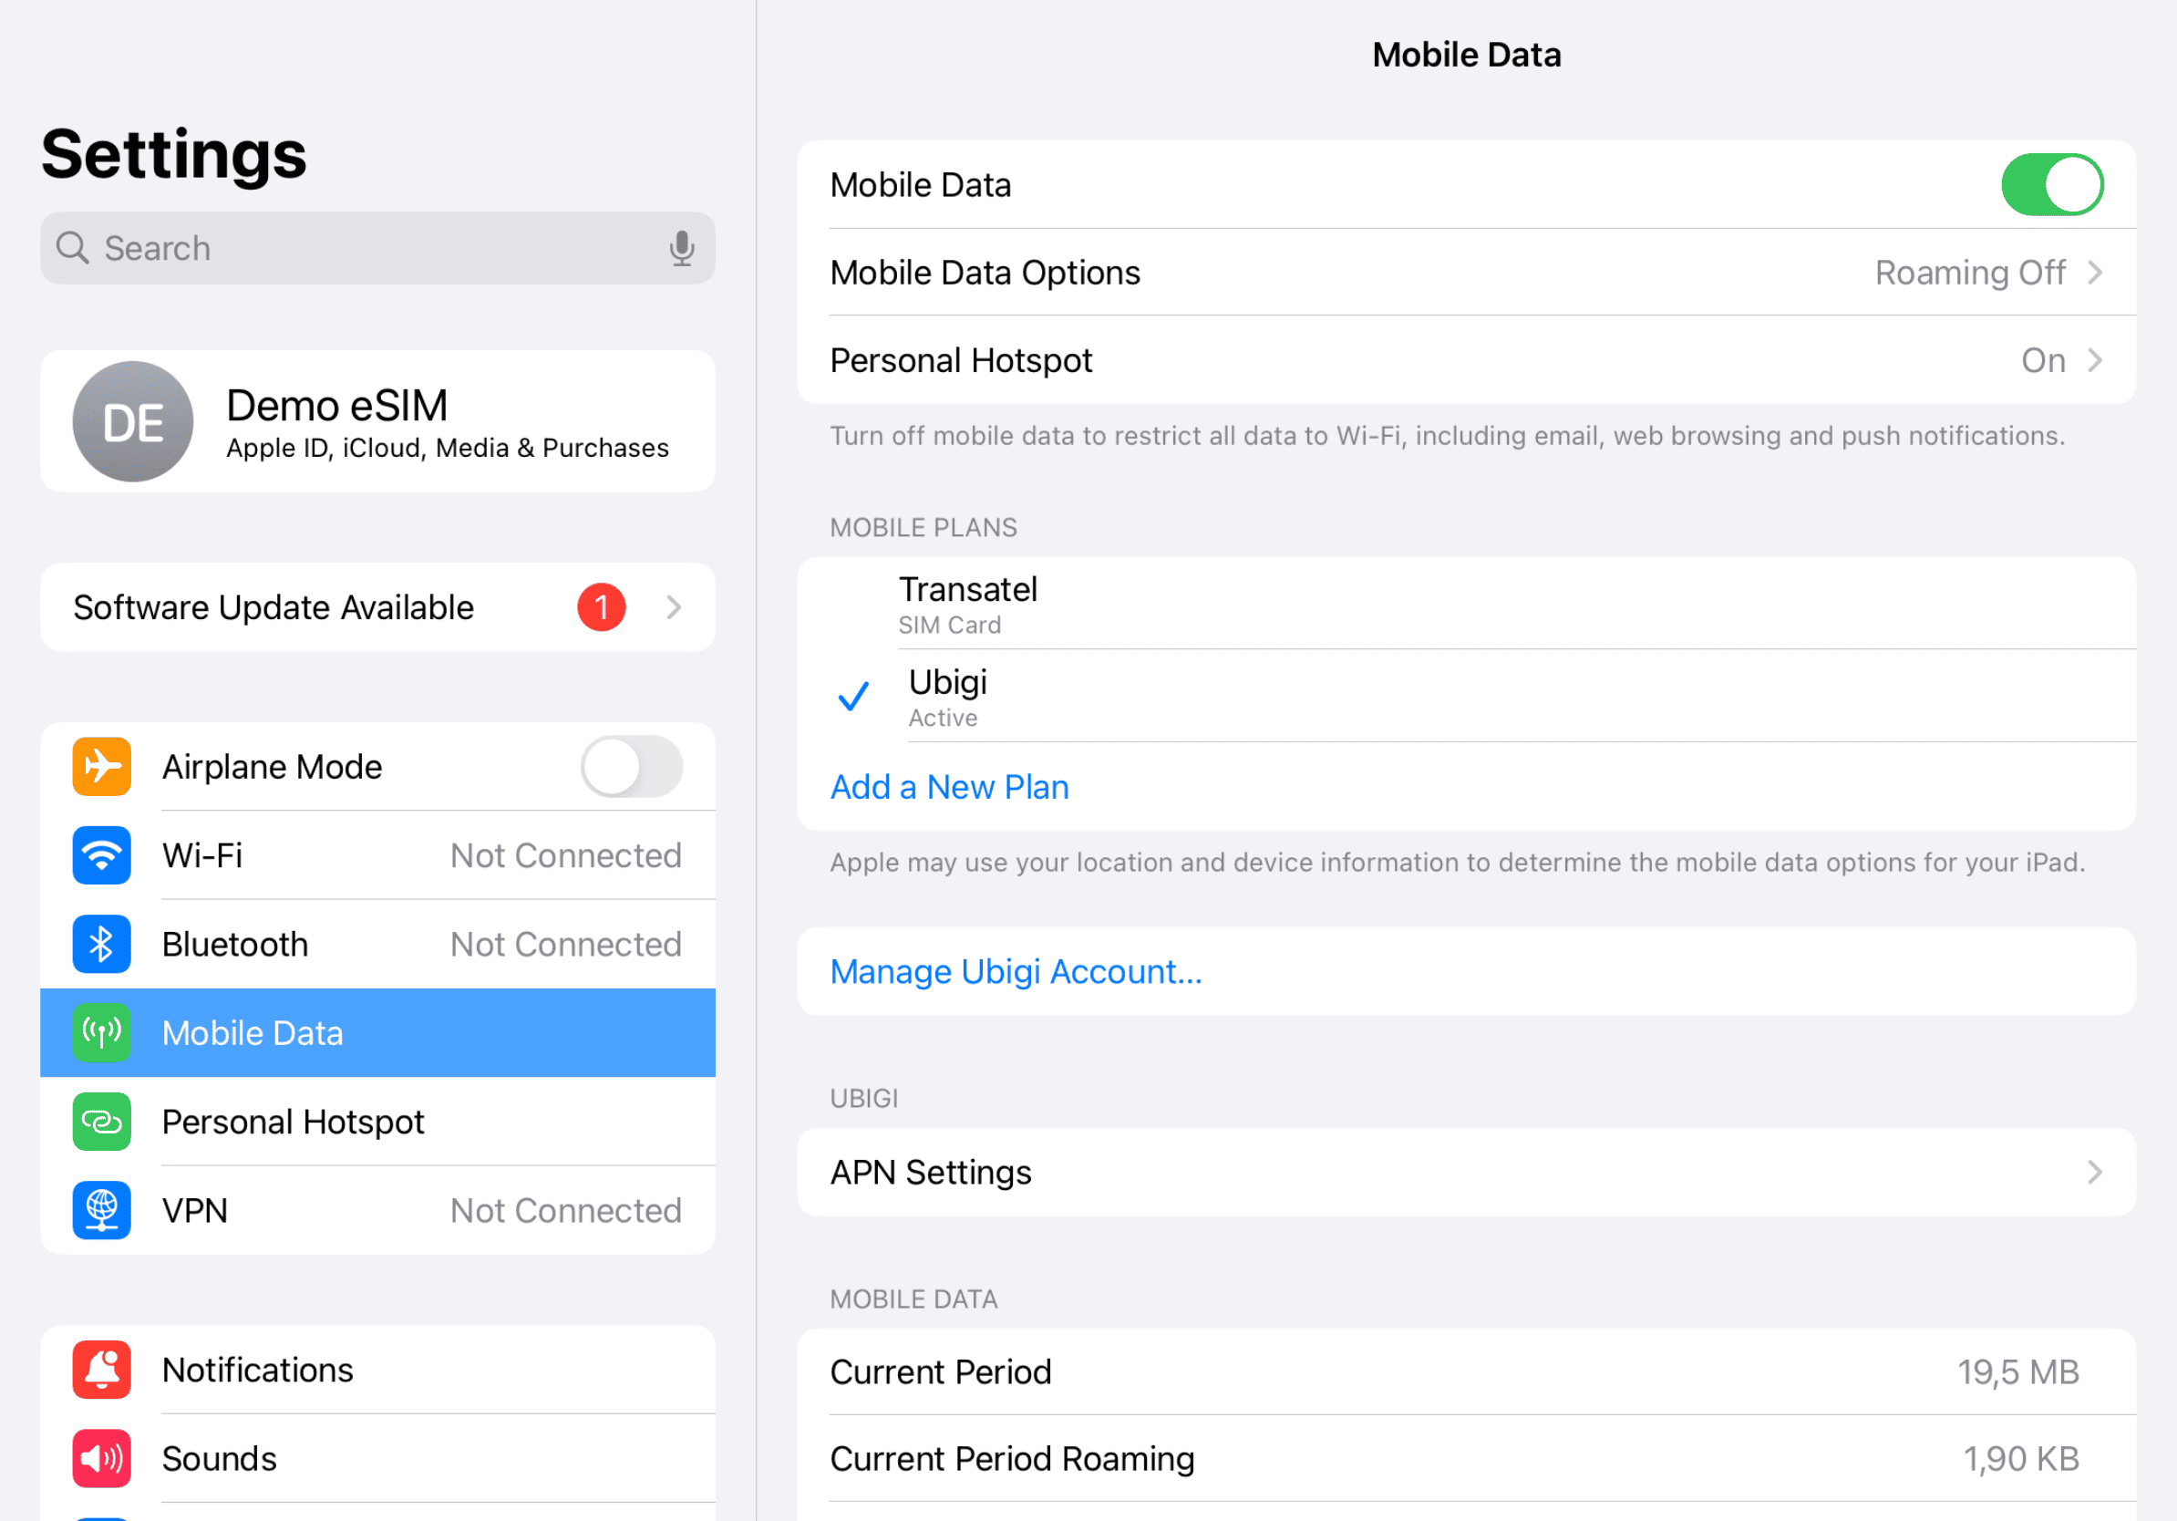The image size is (2177, 1521).
Task: Tap the Notifications bell icon
Action: pos(101,1370)
